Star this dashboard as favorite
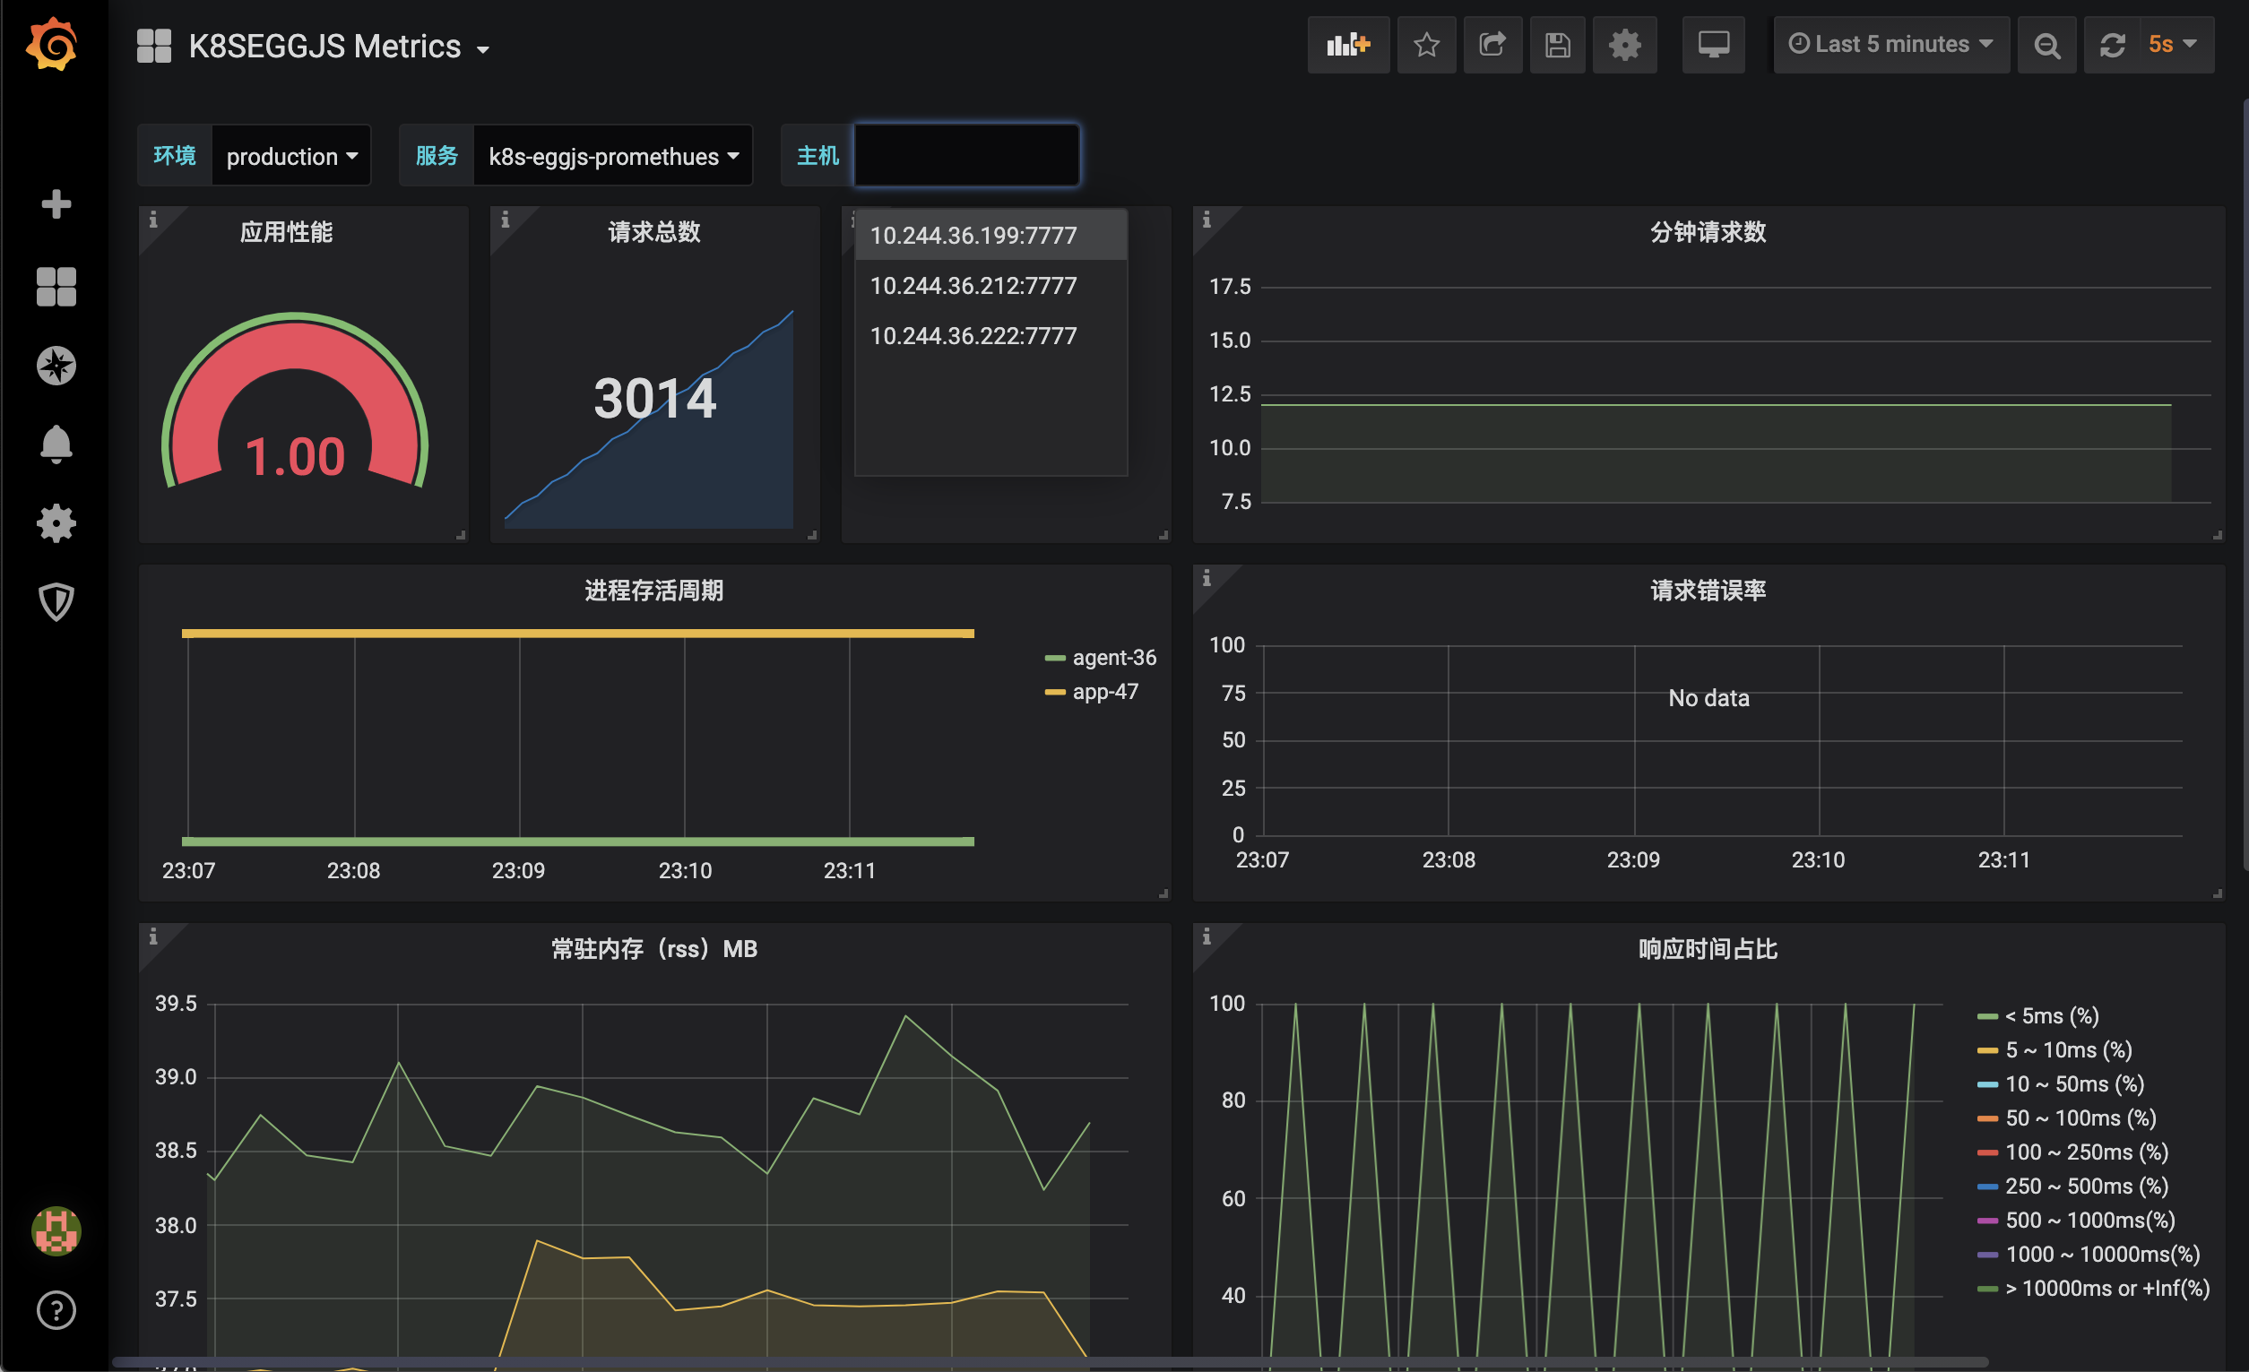 coord(1426,45)
